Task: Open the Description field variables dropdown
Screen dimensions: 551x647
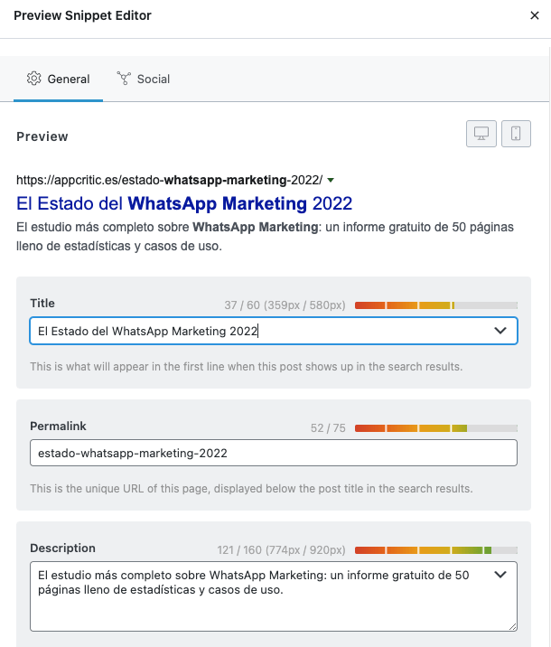Action: click(500, 575)
